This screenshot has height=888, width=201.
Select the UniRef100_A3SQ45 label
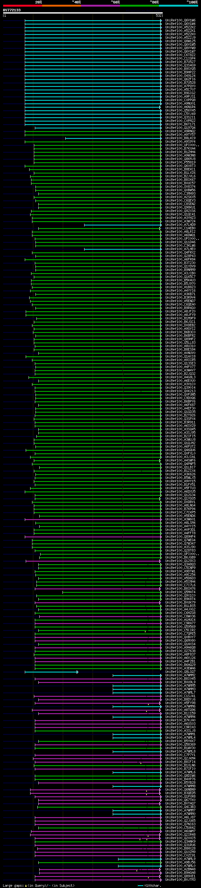[180, 429]
